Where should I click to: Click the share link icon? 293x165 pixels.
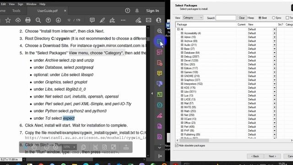(138, 20)
